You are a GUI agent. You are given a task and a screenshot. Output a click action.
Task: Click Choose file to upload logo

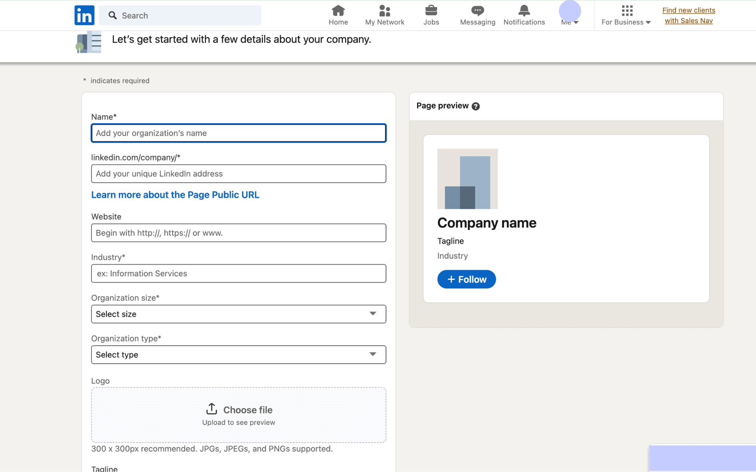(x=238, y=415)
